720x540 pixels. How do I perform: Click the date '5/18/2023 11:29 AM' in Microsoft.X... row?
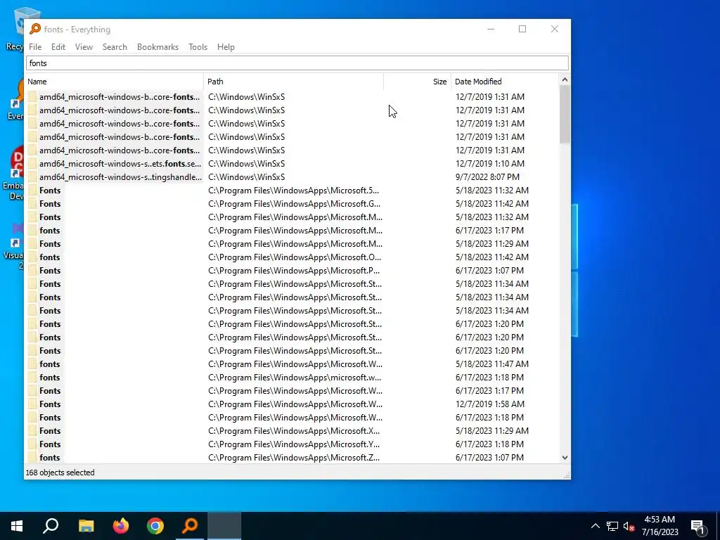click(491, 431)
